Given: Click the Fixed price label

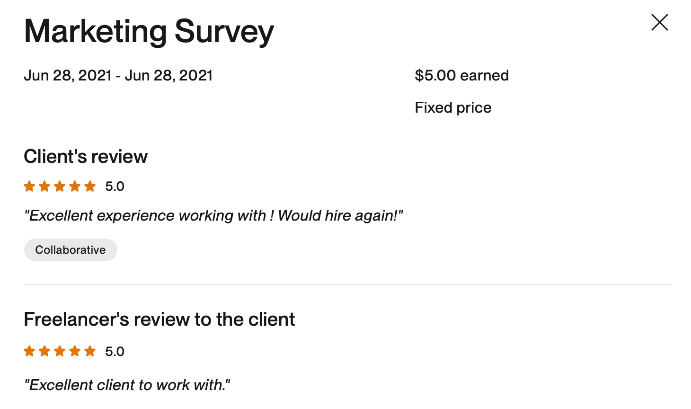Looking at the screenshot, I should pyautogui.click(x=453, y=108).
